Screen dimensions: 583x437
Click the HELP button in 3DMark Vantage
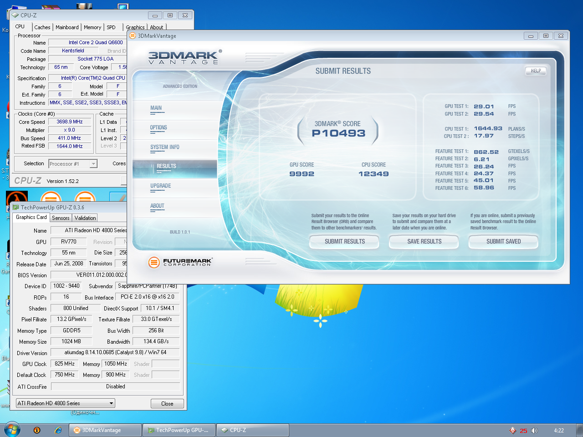click(x=536, y=71)
